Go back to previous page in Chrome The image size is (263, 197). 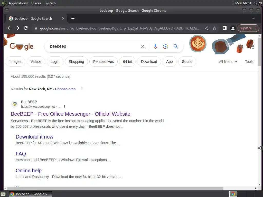(x=9, y=28)
